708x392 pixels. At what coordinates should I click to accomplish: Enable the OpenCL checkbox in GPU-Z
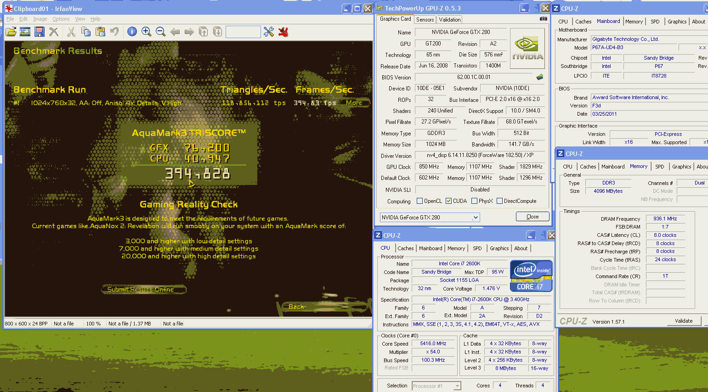(419, 201)
